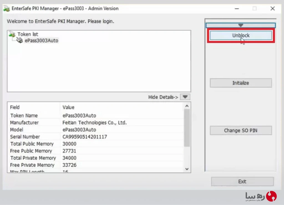Select the Total Public Memory row
This screenshot has height=205, width=284.
pos(96,144)
